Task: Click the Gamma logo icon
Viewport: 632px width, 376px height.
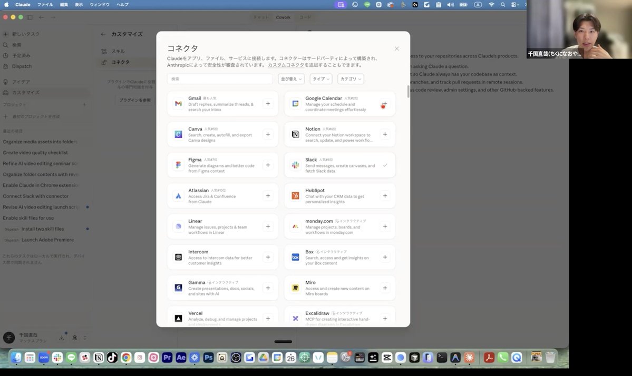Action: pyautogui.click(x=178, y=288)
